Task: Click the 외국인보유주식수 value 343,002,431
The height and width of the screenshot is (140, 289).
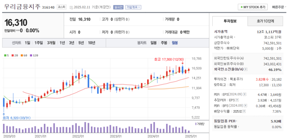Action: coord(273,64)
